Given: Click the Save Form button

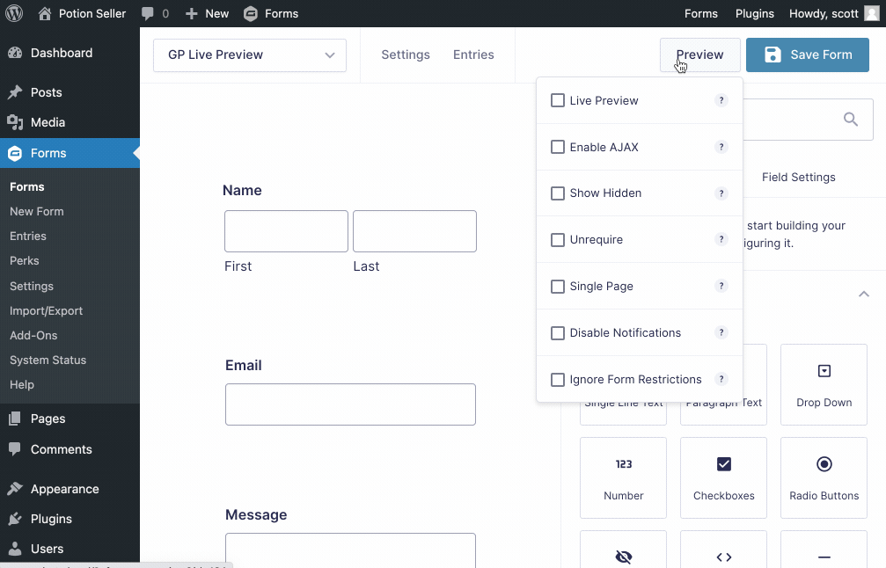Looking at the screenshot, I should [x=808, y=55].
